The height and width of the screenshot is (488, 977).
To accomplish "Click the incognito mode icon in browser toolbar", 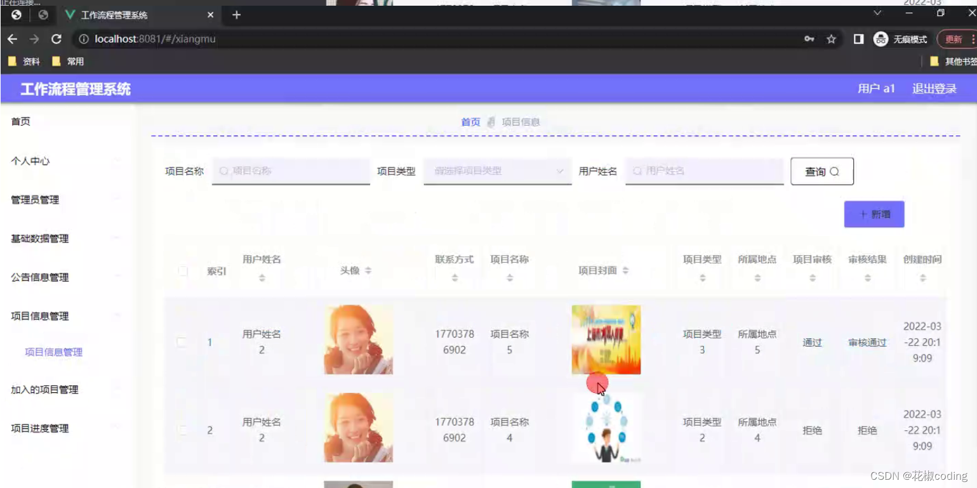I will [x=880, y=39].
